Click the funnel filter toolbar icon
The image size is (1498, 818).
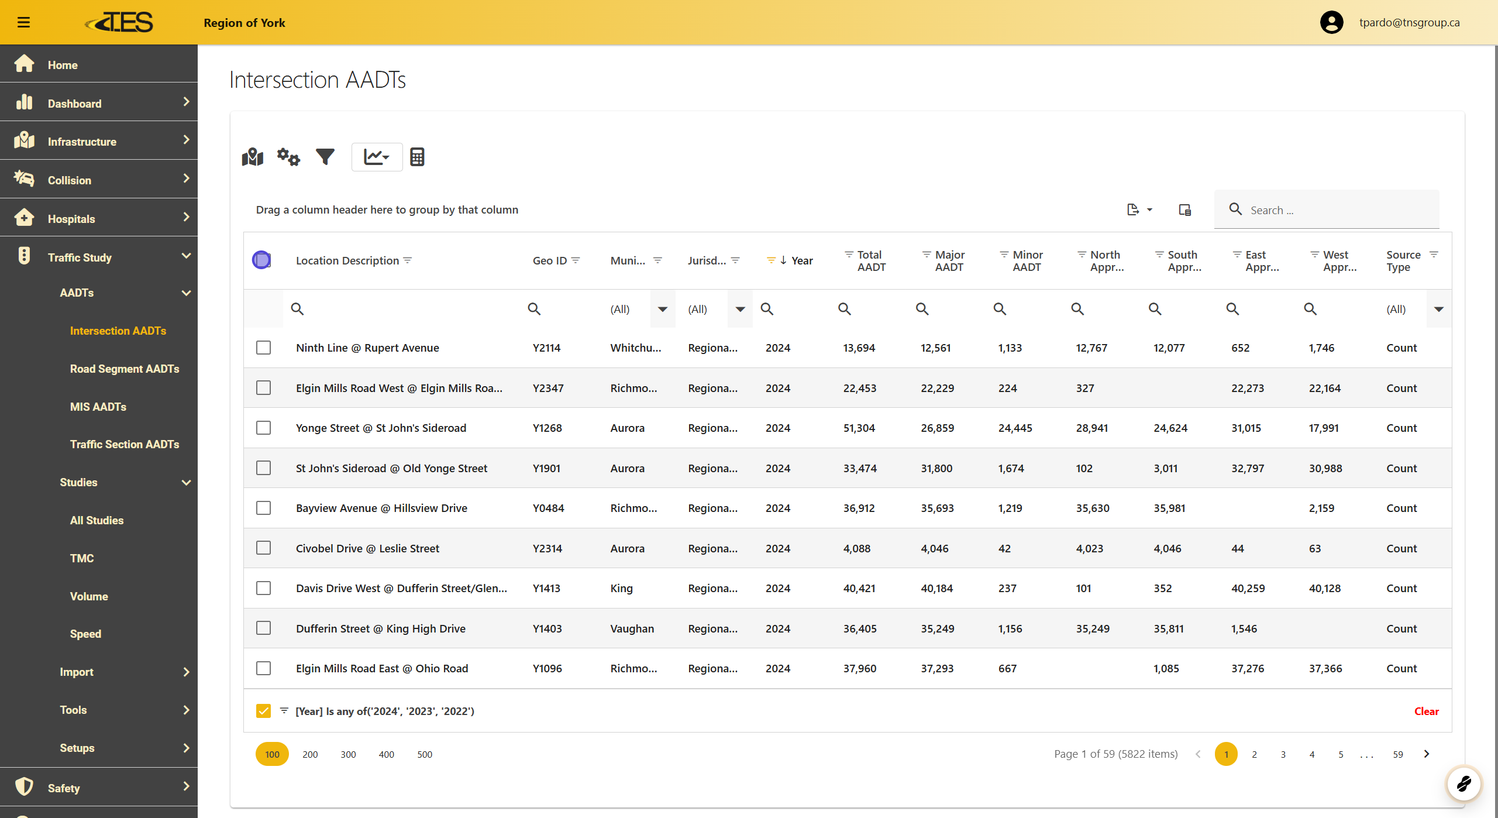[x=325, y=157]
